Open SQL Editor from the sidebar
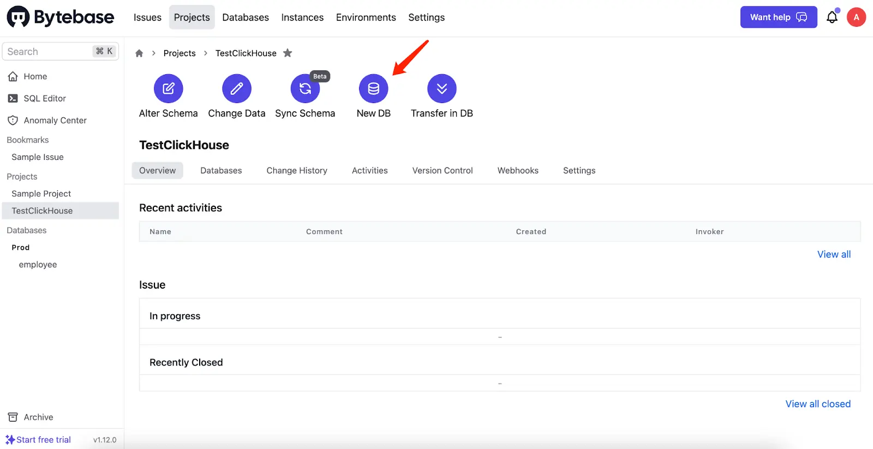This screenshot has height=449, width=873. point(44,98)
